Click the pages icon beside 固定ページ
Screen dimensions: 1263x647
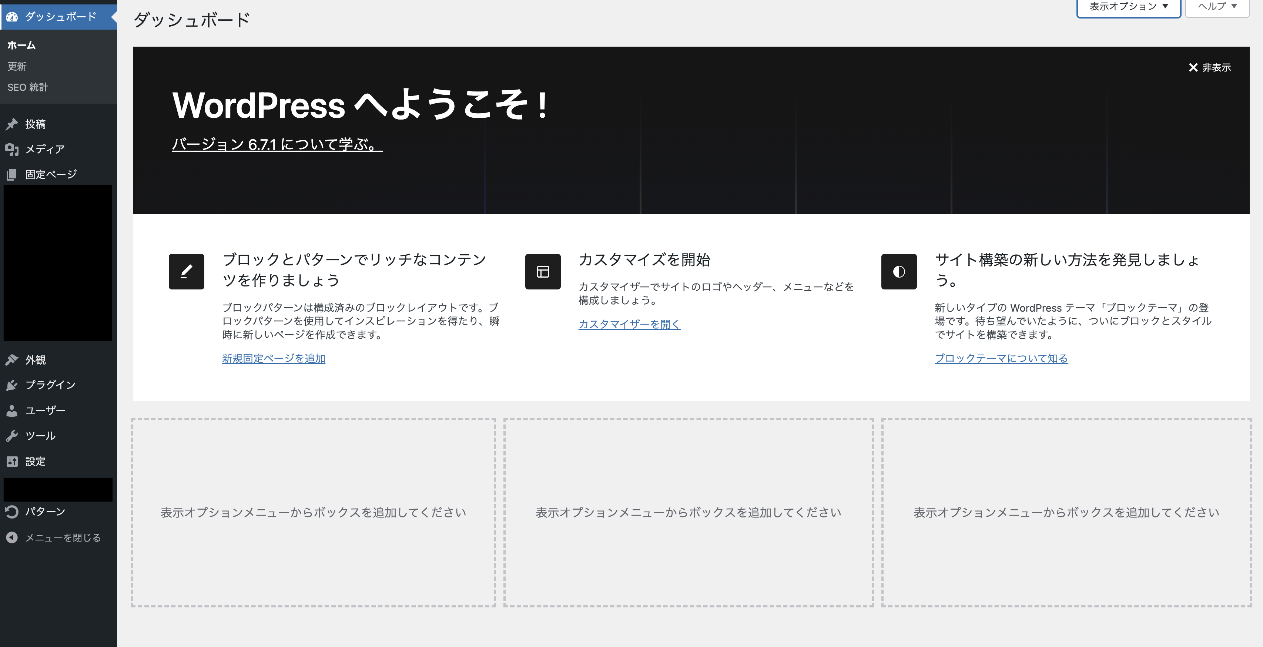click(x=12, y=174)
